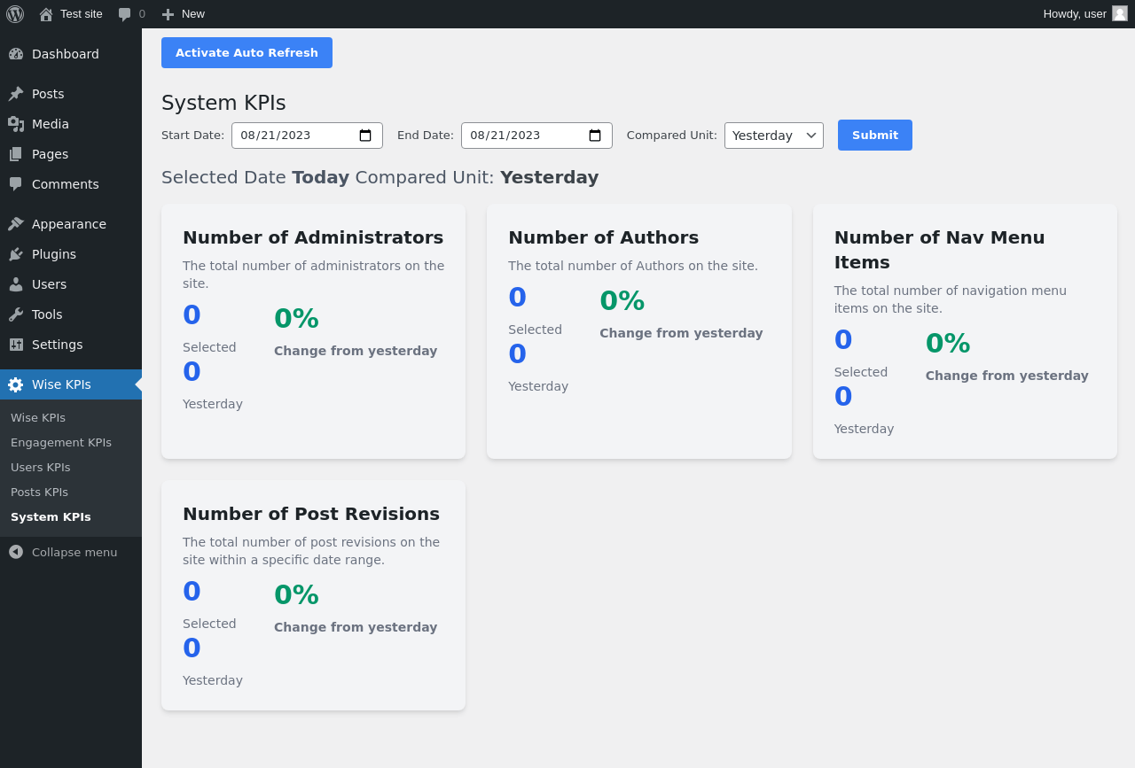Viewport: 1135px width, 768px height.
Task: Open Pages menu item
Action: (71, 154)
